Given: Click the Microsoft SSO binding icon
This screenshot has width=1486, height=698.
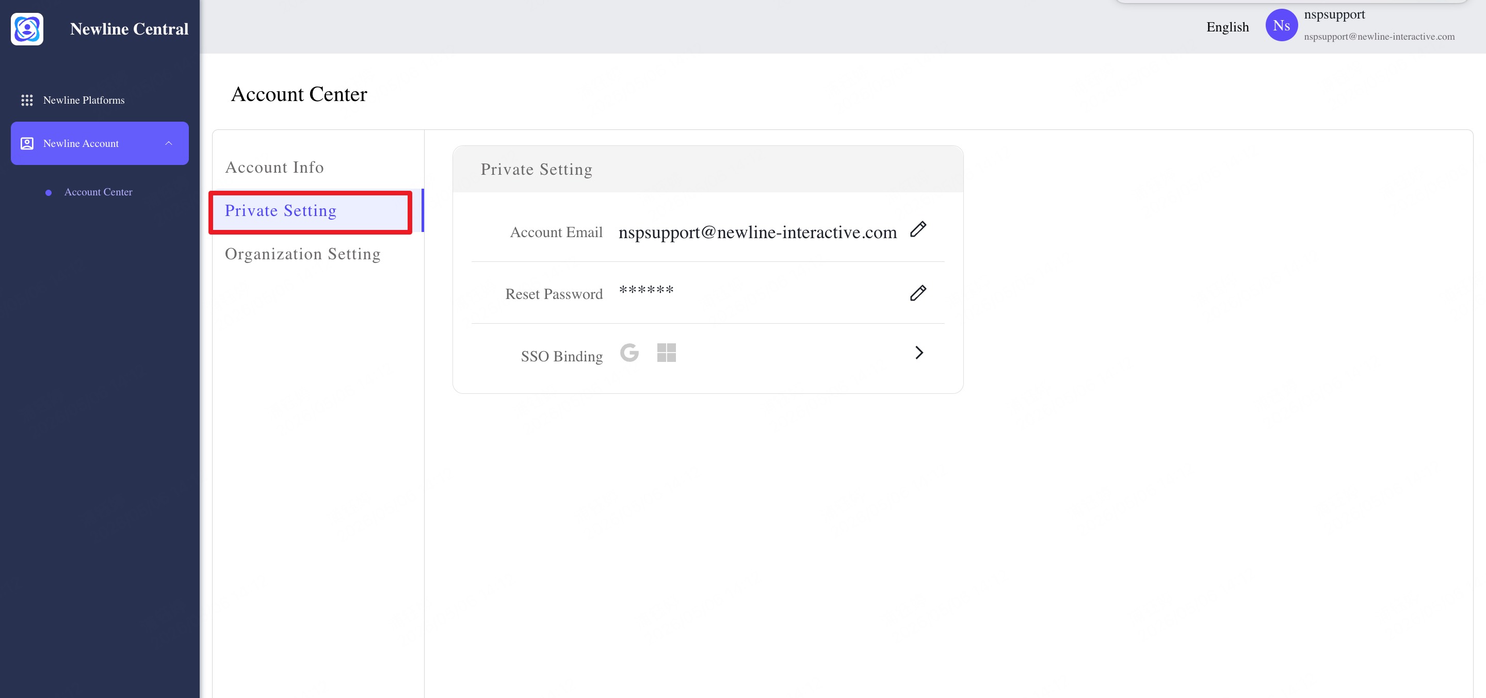Looking at the screenshot, I should tap(666, 352).
